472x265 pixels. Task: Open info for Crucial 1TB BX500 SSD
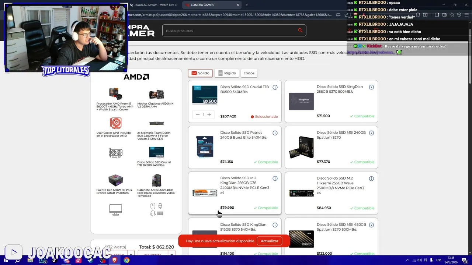275,87
